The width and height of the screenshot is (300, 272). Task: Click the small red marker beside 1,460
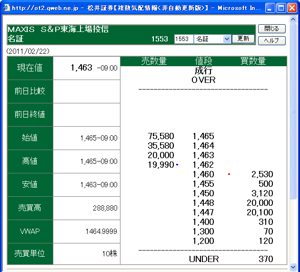click(229, 174)
